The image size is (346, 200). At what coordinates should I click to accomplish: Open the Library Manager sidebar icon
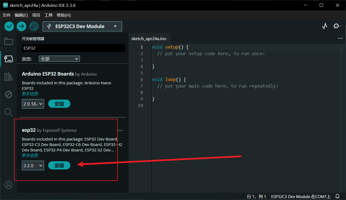pyautogui.click(x=8, y=77)
